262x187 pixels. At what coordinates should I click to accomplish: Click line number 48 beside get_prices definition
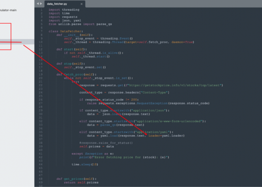(41, 179)
